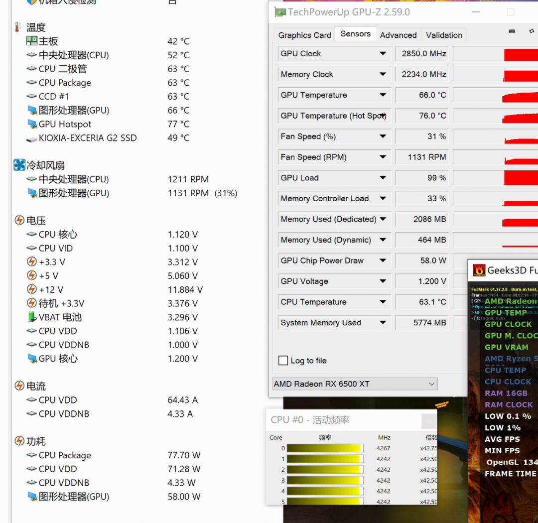Minimize the GPU-Z window
The height and width of the screenshot is (523, 538).
pyautogui.click(x=476, y=12)
